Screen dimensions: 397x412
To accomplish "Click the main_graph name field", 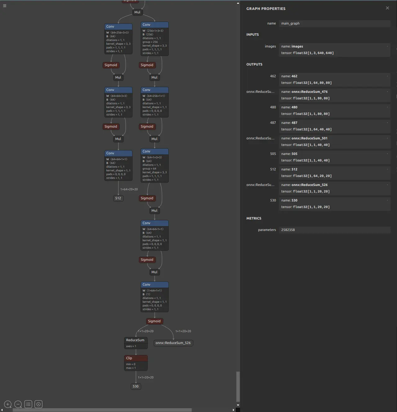I will coord(334,24).
